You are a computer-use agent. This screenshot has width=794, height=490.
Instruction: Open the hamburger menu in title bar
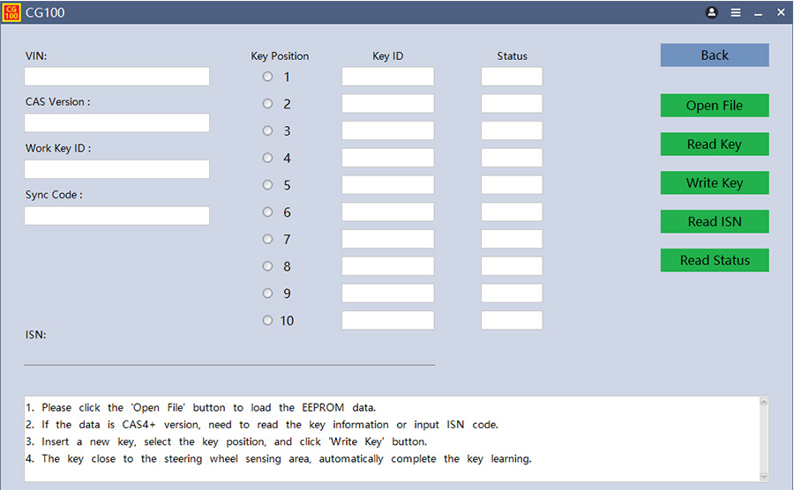736,12
